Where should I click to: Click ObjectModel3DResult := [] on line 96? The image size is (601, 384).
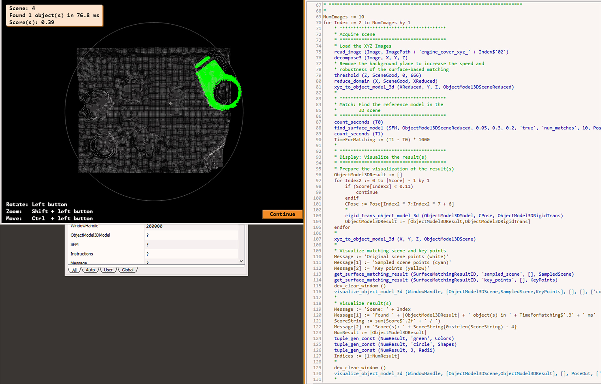(368, 175)
